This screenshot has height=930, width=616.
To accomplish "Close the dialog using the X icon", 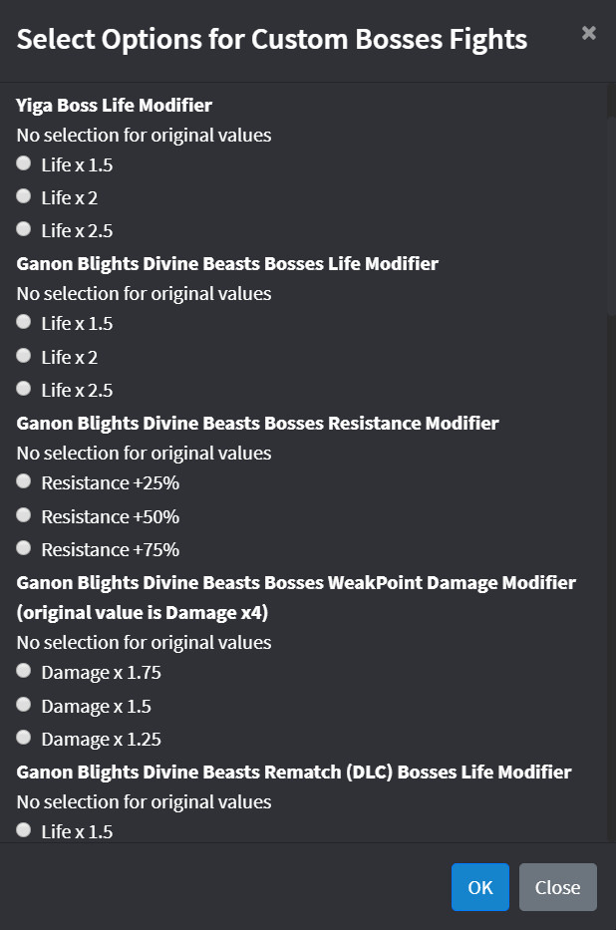I will 588,32.
